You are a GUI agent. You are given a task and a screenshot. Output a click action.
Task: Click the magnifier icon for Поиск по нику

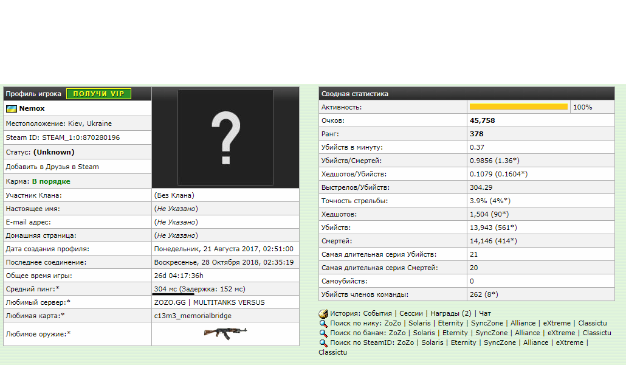(x=323, y=323)
